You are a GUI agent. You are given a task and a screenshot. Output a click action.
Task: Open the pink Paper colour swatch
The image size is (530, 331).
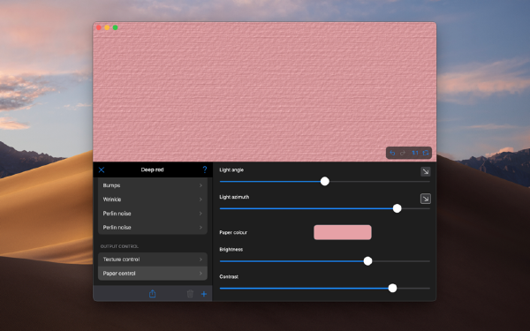[343, 232]
